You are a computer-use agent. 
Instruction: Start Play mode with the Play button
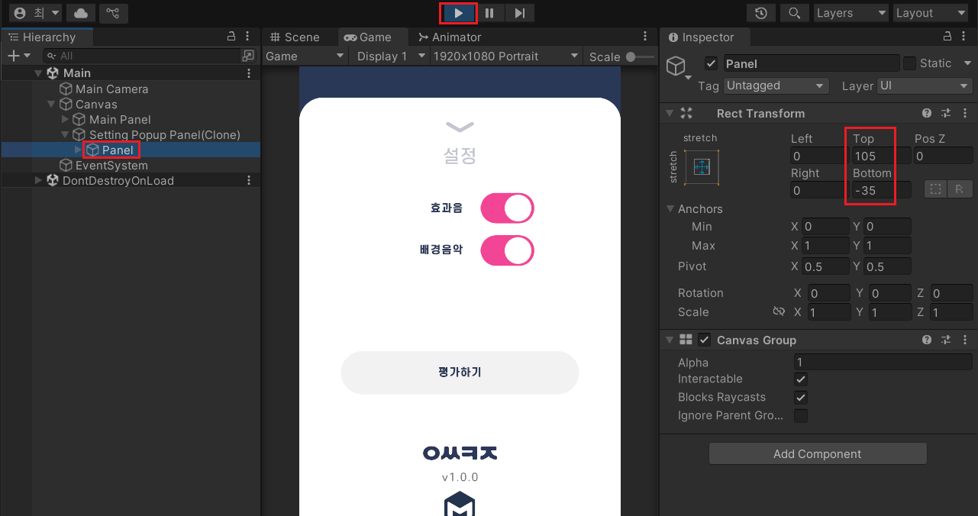tap(458, 13)
